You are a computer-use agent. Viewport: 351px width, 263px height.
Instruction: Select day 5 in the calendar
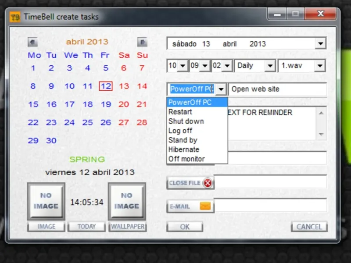pyautogui.click(x=106, y=68)
